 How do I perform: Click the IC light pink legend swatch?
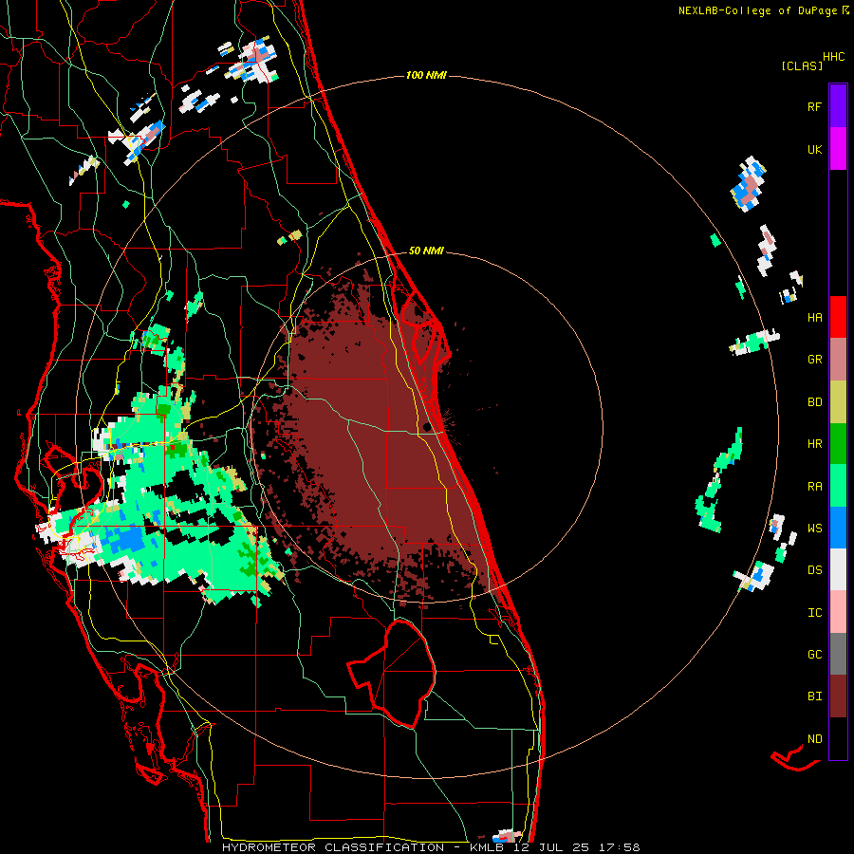(x=838, y=612)
